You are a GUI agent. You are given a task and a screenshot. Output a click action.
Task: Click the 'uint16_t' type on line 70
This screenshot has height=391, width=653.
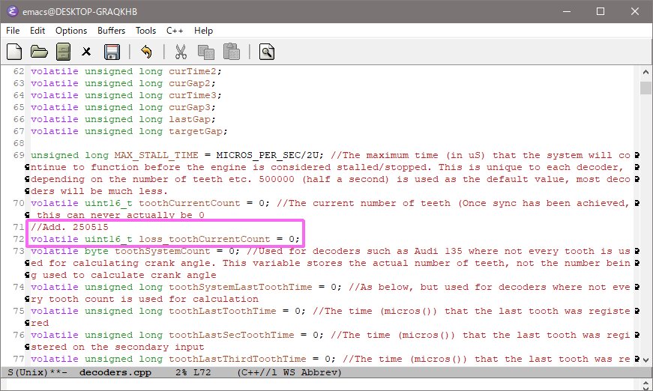109,204
